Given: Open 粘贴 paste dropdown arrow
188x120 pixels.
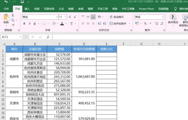Looking at the screenshot, I should (x=6, y=25).
